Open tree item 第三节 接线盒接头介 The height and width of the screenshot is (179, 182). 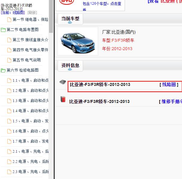[x=30, y=40]
